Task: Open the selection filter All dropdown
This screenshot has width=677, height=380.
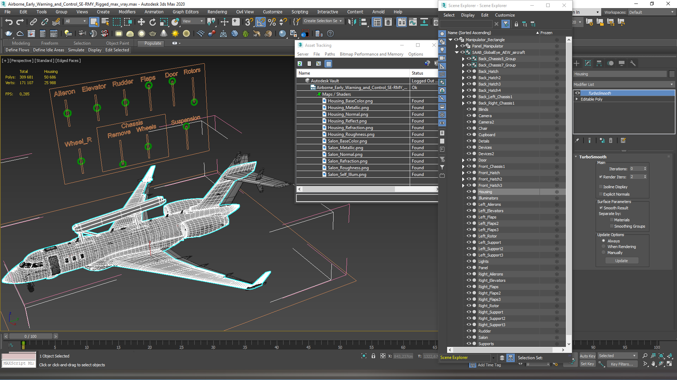Action: [x=76, y=21]
